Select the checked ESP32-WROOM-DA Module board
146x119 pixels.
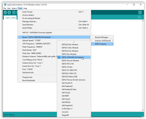pos(74,57)
